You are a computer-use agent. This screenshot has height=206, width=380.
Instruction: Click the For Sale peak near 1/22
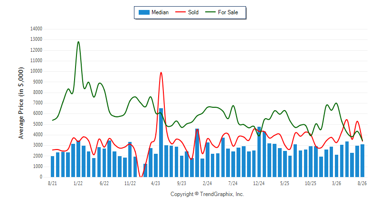(78, 42)
